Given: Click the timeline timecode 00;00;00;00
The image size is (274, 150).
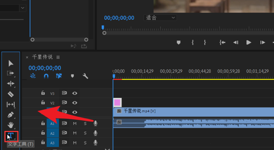Looking at the screenshot, I should 45,68.
